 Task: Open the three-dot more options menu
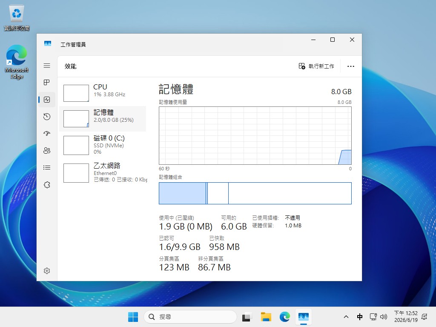point(351,66)
